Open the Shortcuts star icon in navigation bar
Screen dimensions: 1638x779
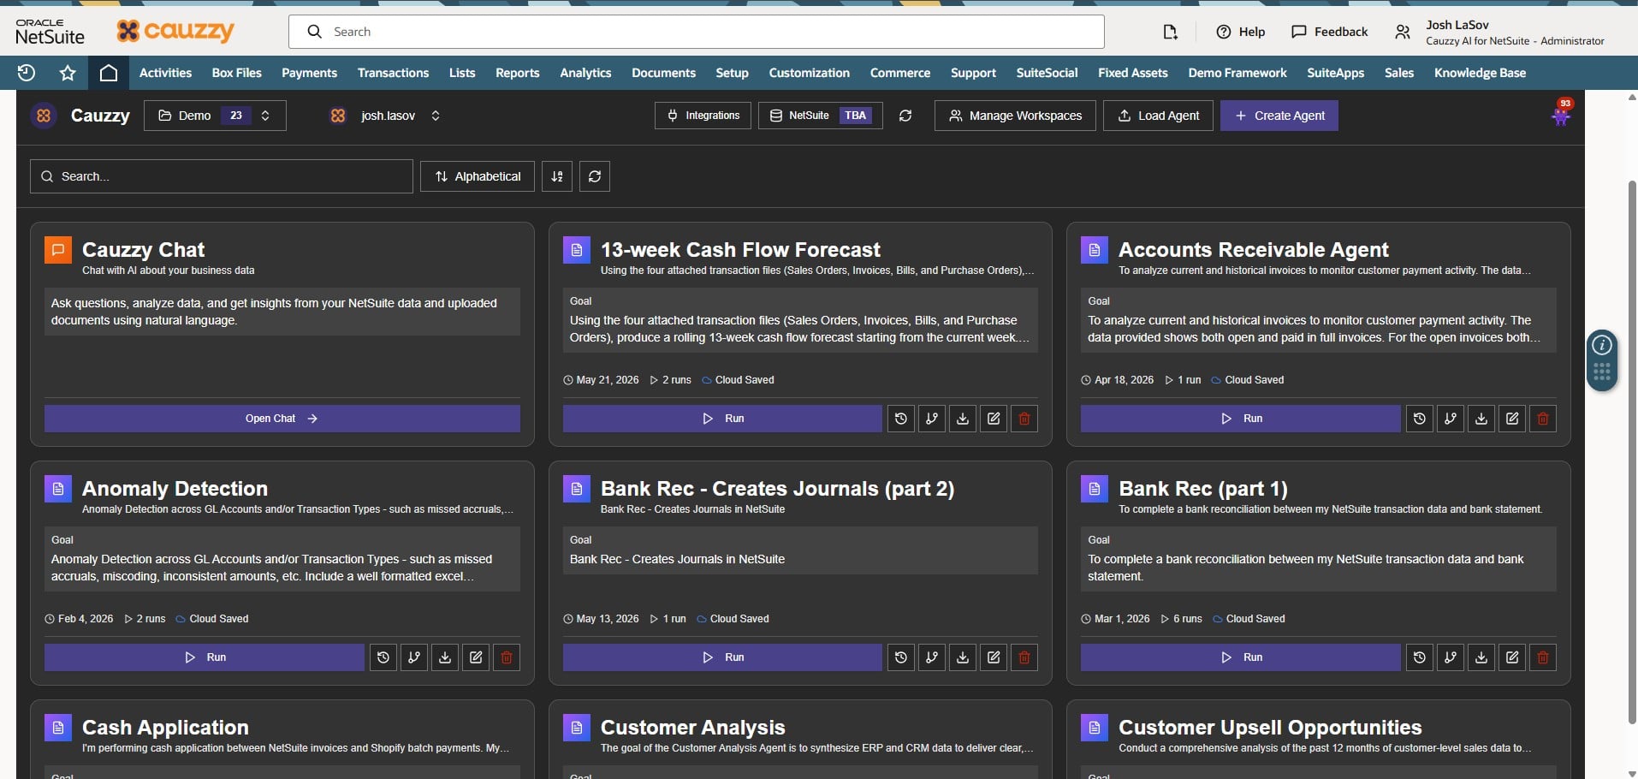(68, 73)
